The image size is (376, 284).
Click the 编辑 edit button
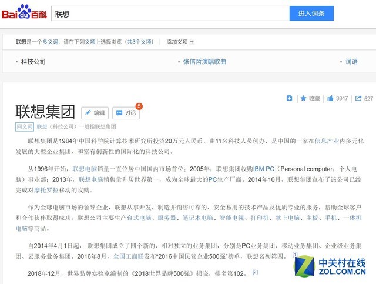coord(95,113)
